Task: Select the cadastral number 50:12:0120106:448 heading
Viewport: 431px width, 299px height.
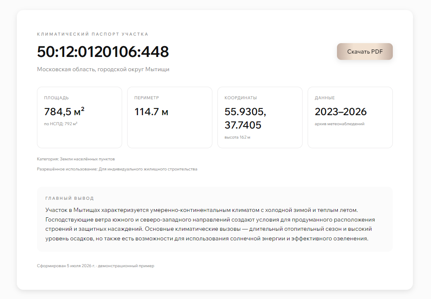Action: coord(103,52)
